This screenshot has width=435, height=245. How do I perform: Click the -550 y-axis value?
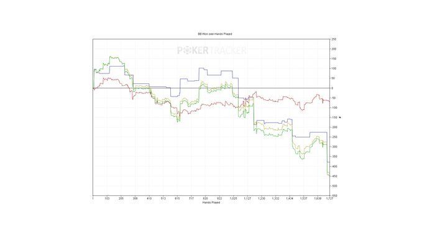[334, 196]
